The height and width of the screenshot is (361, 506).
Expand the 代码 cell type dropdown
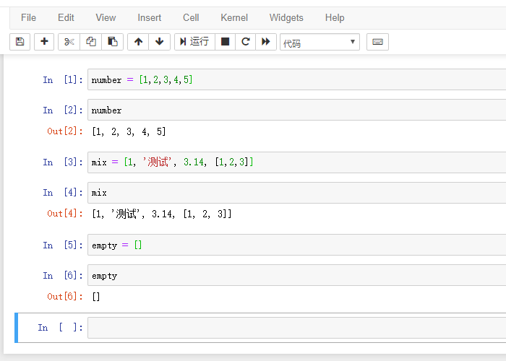pos(320,43)
